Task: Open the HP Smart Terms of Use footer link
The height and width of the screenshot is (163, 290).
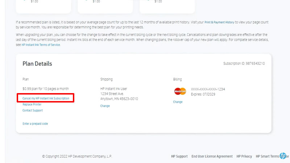Action: 272,156
